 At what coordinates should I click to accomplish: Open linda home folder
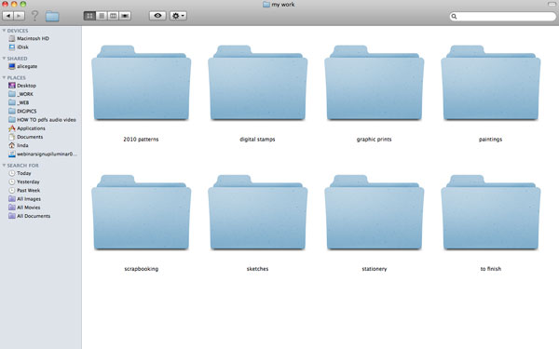[x=19, y=145]
